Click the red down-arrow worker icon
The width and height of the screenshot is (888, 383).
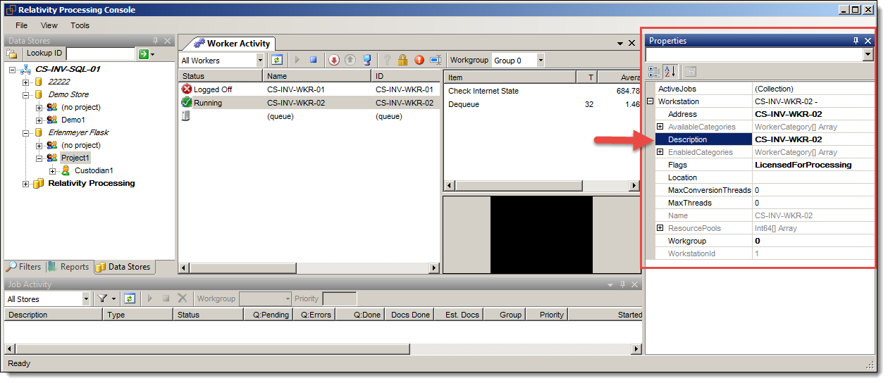334,61
